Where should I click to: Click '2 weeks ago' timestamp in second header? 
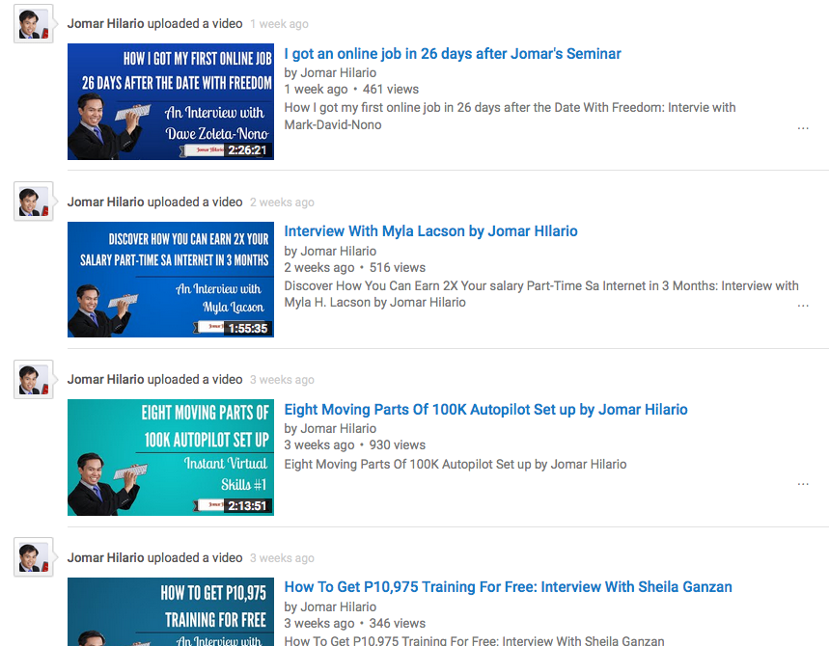283,202
